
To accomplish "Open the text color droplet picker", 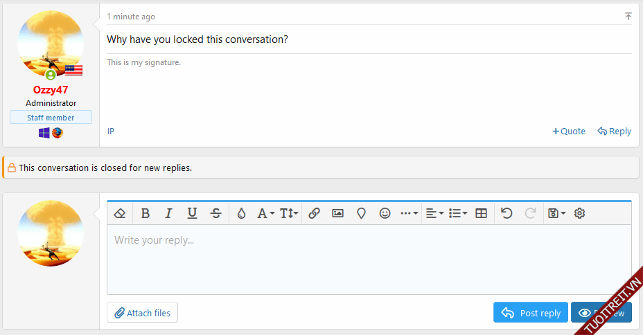I will (x=241, y=213).
